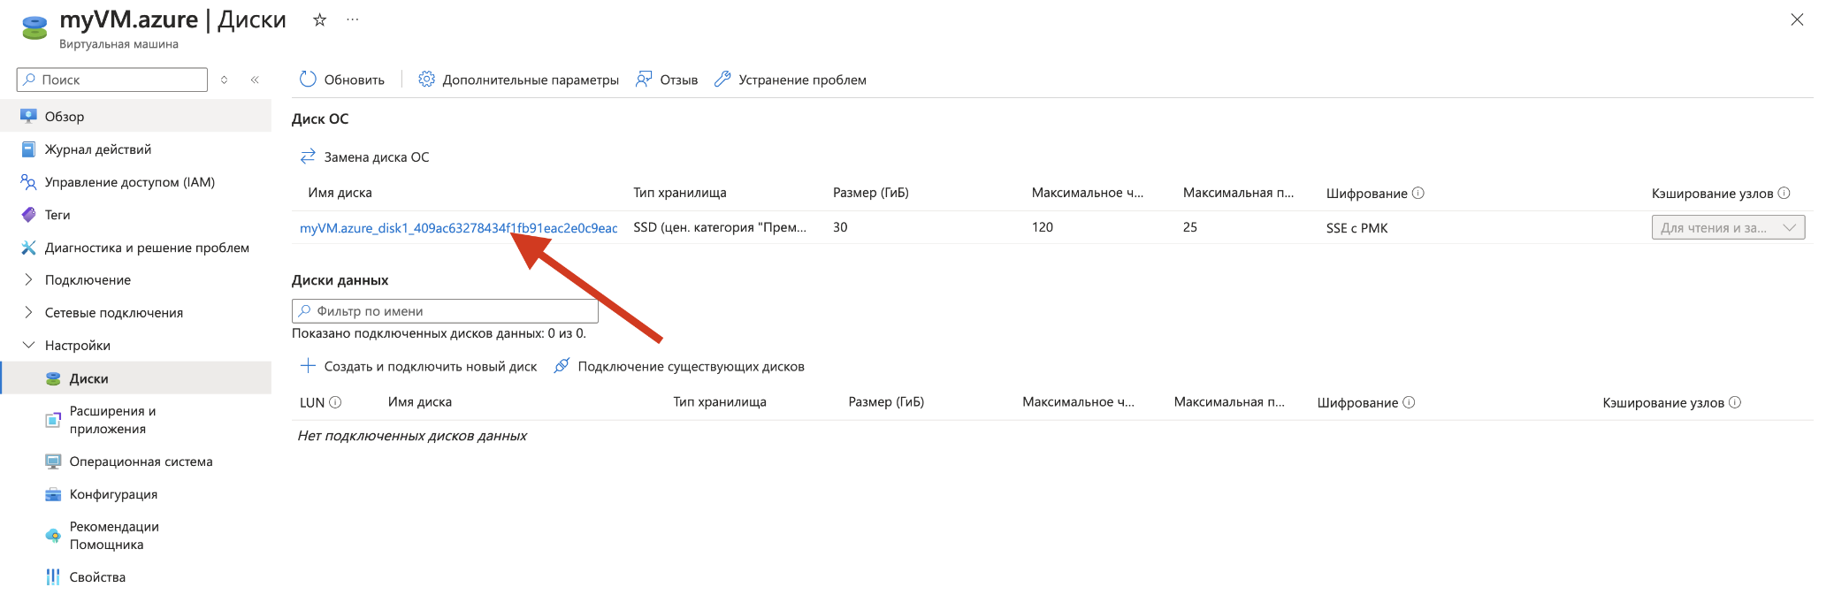
Task: Click the Refresh (Обновить) icon
Action: [308, 80]
